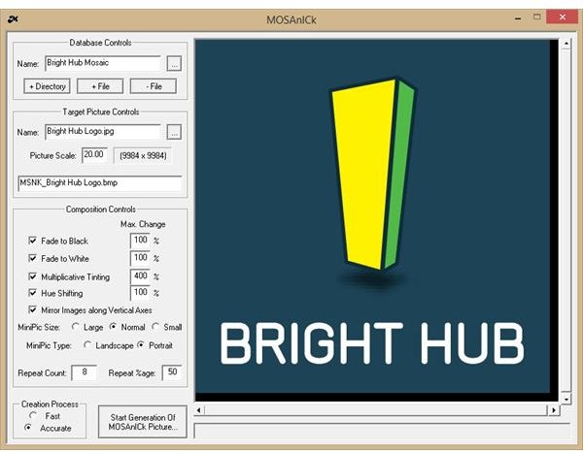Click the - File button
This screenshot has width=583, height=452.
coord(154,86)
